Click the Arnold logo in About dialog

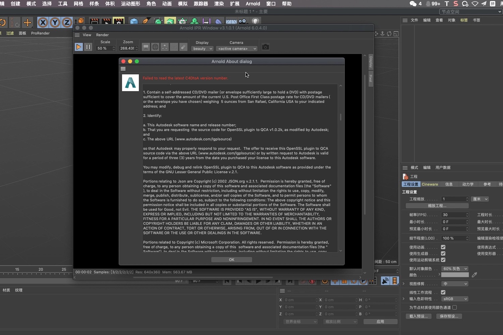pos(130,83)
